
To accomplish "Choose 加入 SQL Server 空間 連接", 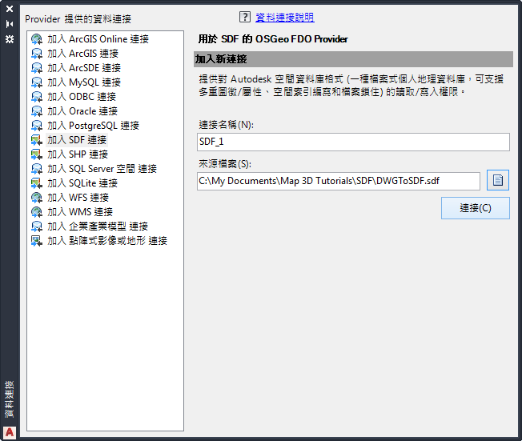I will point(102,169).
